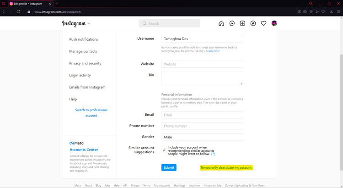The height and width of the screenshot is (188, 343).
Task: Click Privacy footer link
Action: coord(135,185)
